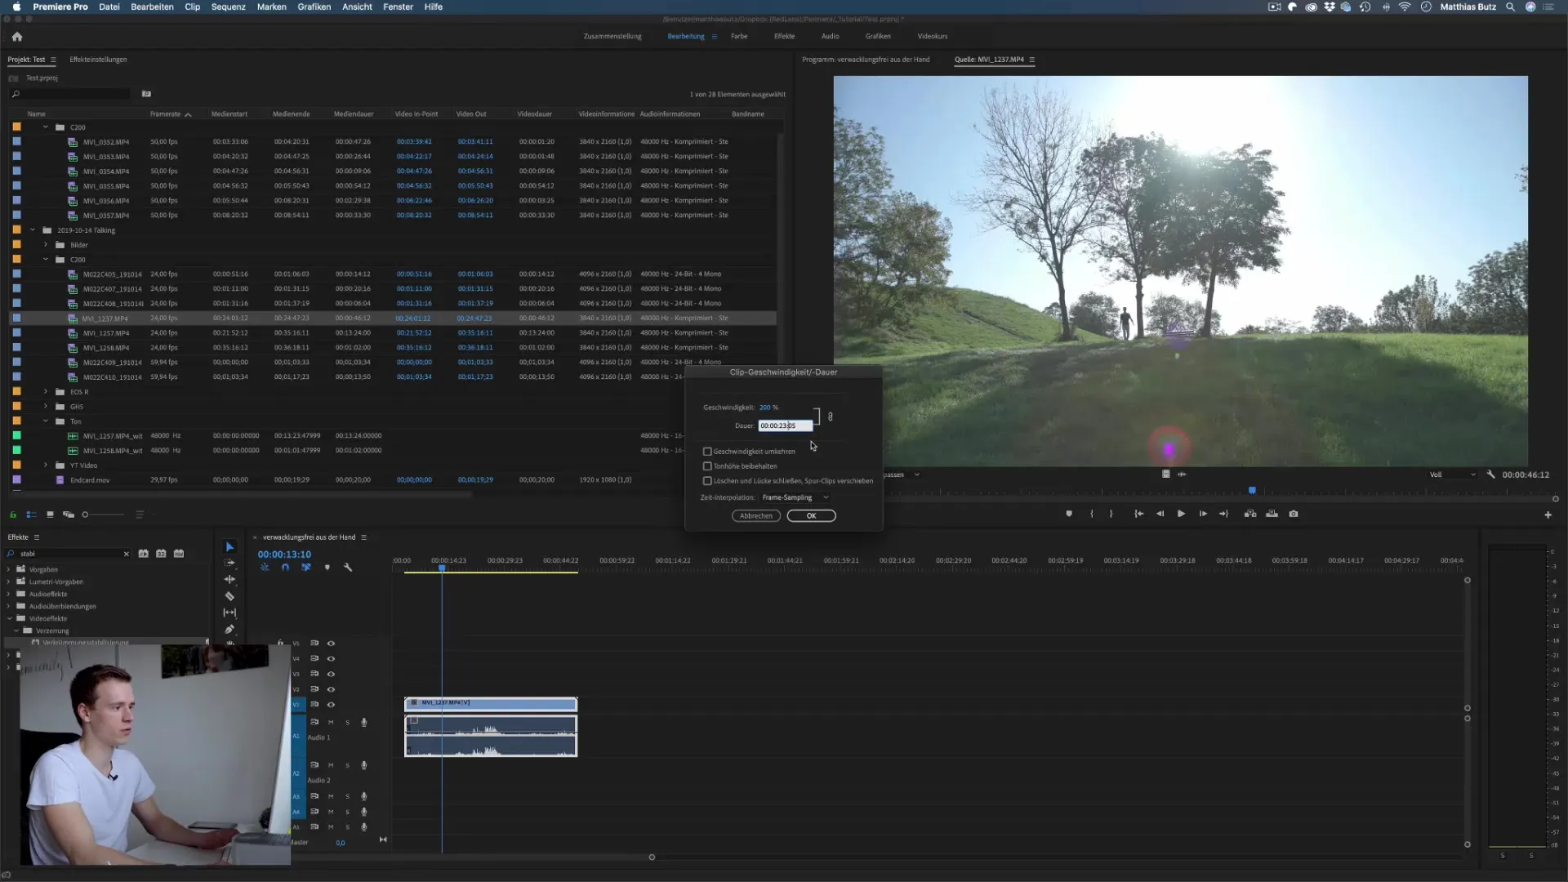1568x882 pixels.
Task: Step back one frame in Source monitor
Action: 1160,514
